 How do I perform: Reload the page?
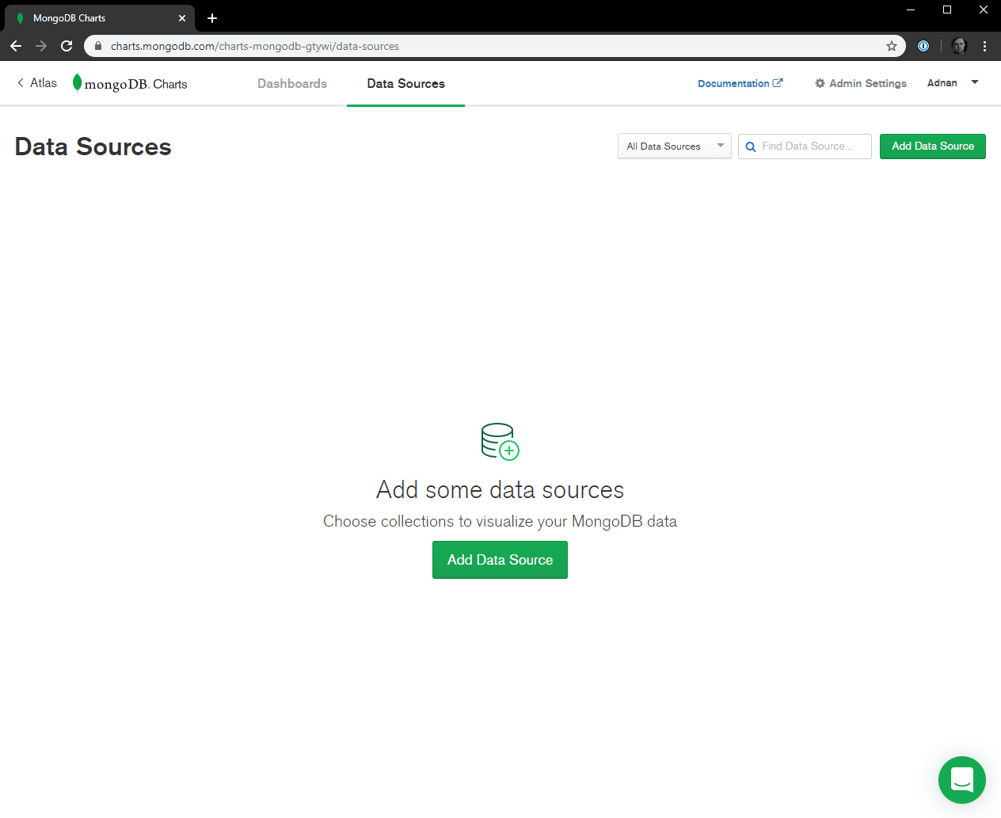(x=67, y=46)
